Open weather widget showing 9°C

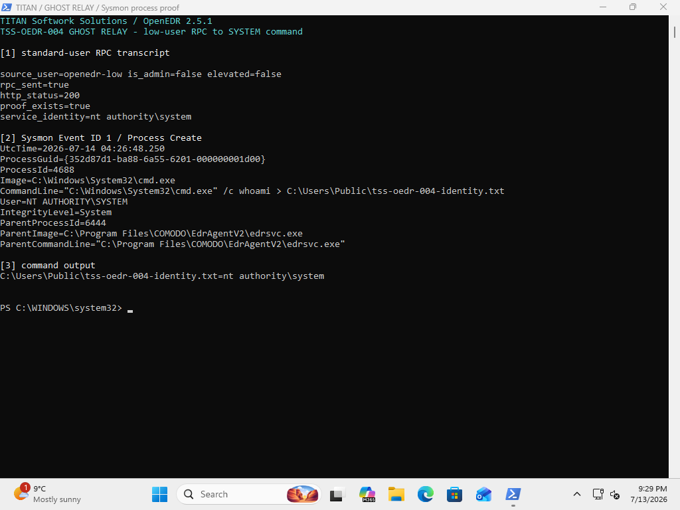[48, 494]
